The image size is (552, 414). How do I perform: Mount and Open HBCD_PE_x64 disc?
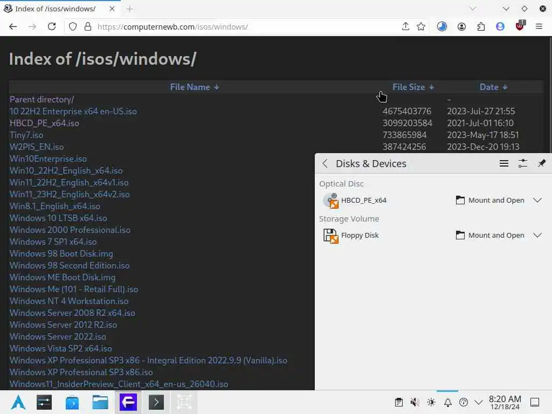click(x=490, y=201)
